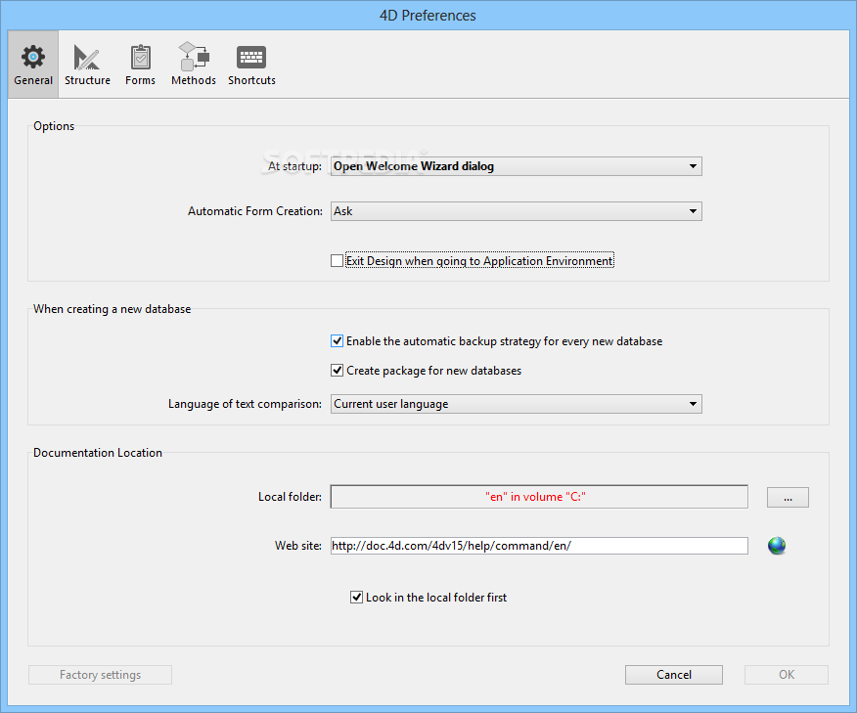Click the Factory settings button
The image size is (857, 713).
coord(100,675)
